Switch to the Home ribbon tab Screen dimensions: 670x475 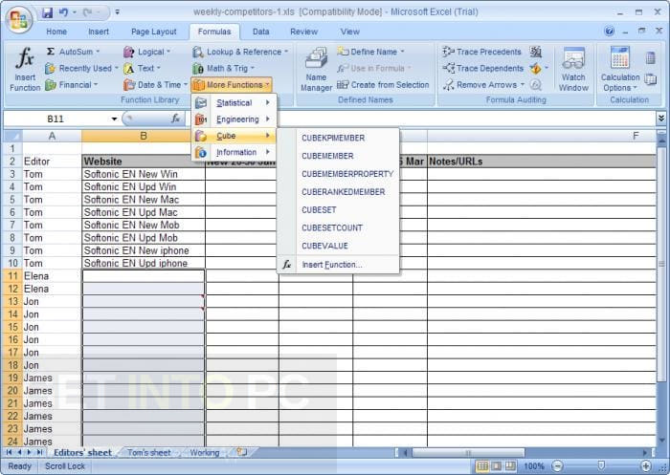(x=56, y=32)
